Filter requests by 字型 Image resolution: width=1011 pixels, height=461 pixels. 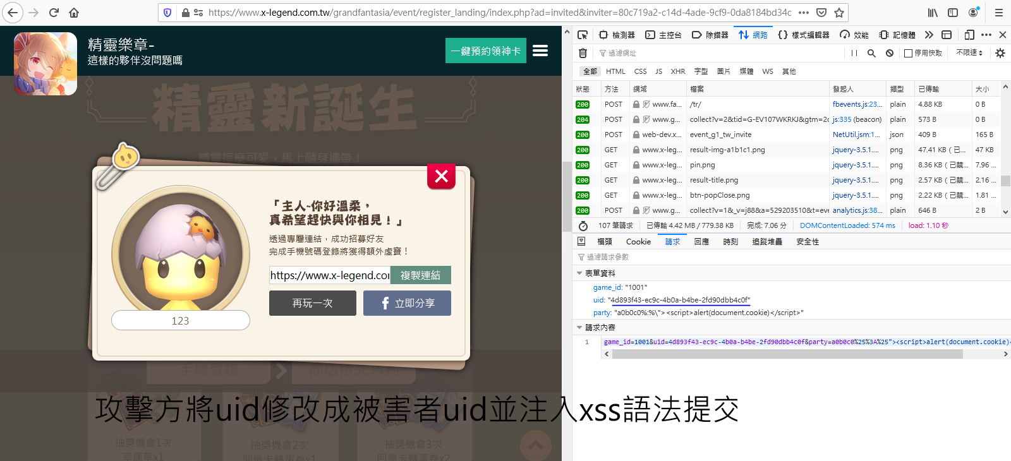coord(701,71)
